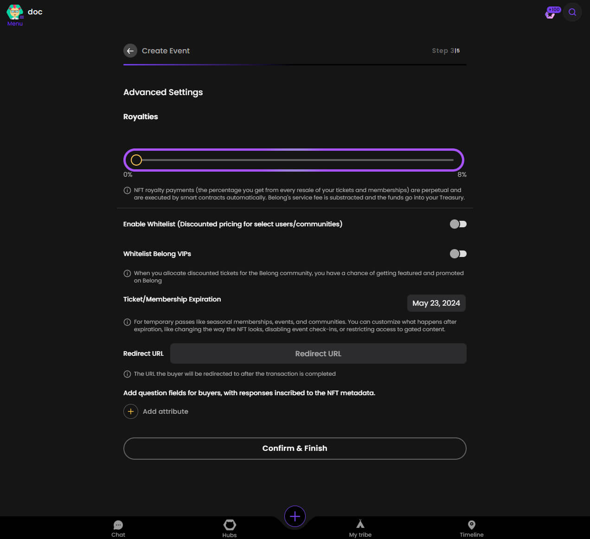Click the Redirect URL input field
The height and width of the screenshot is (539, 590).
tap(318, 353)
